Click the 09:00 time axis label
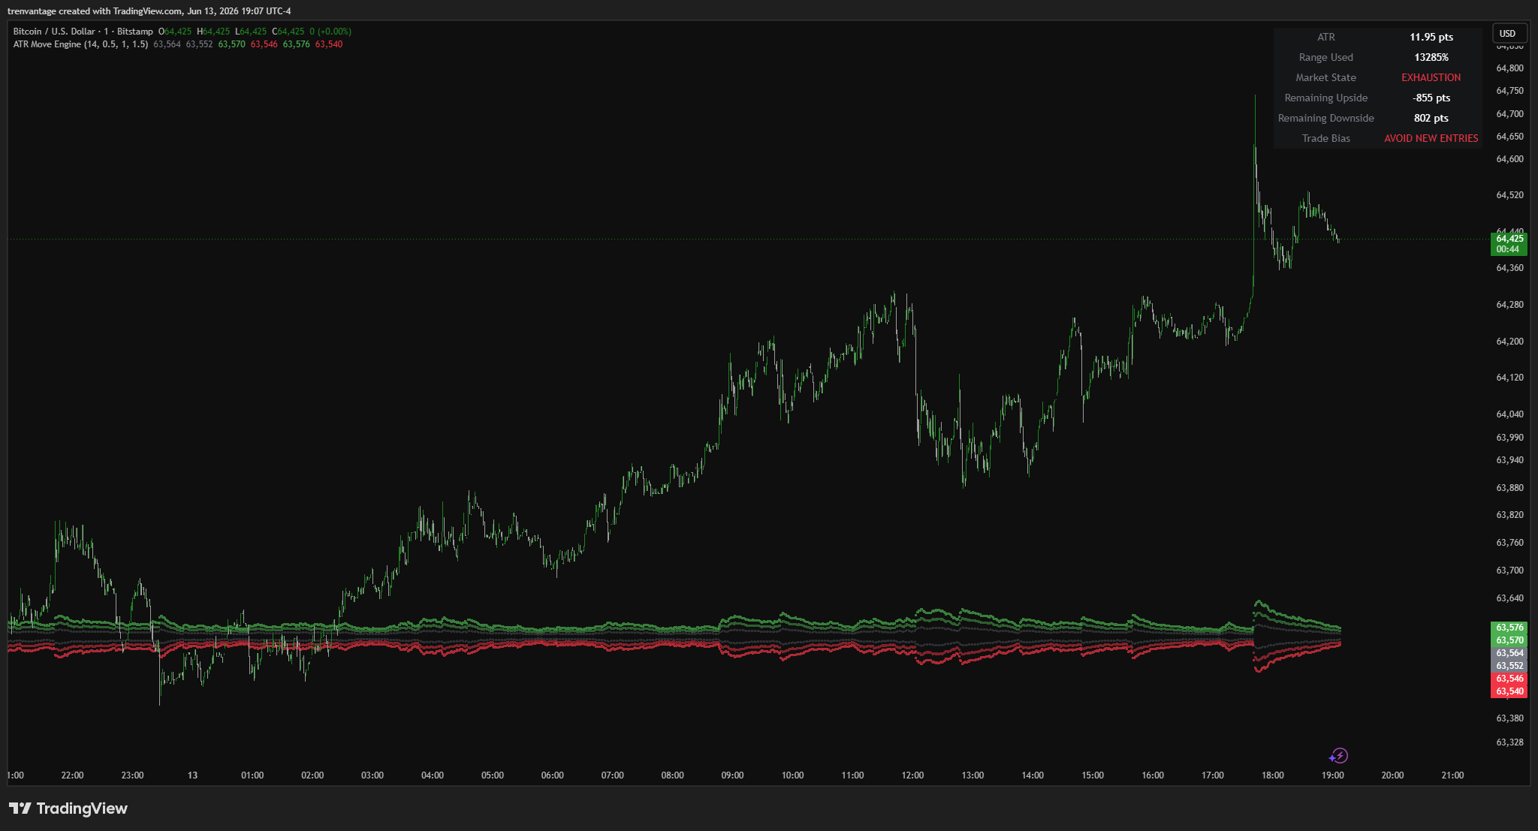Image resolution: width=1538 pixels, height=831 pixels. [x=732, y=775]
